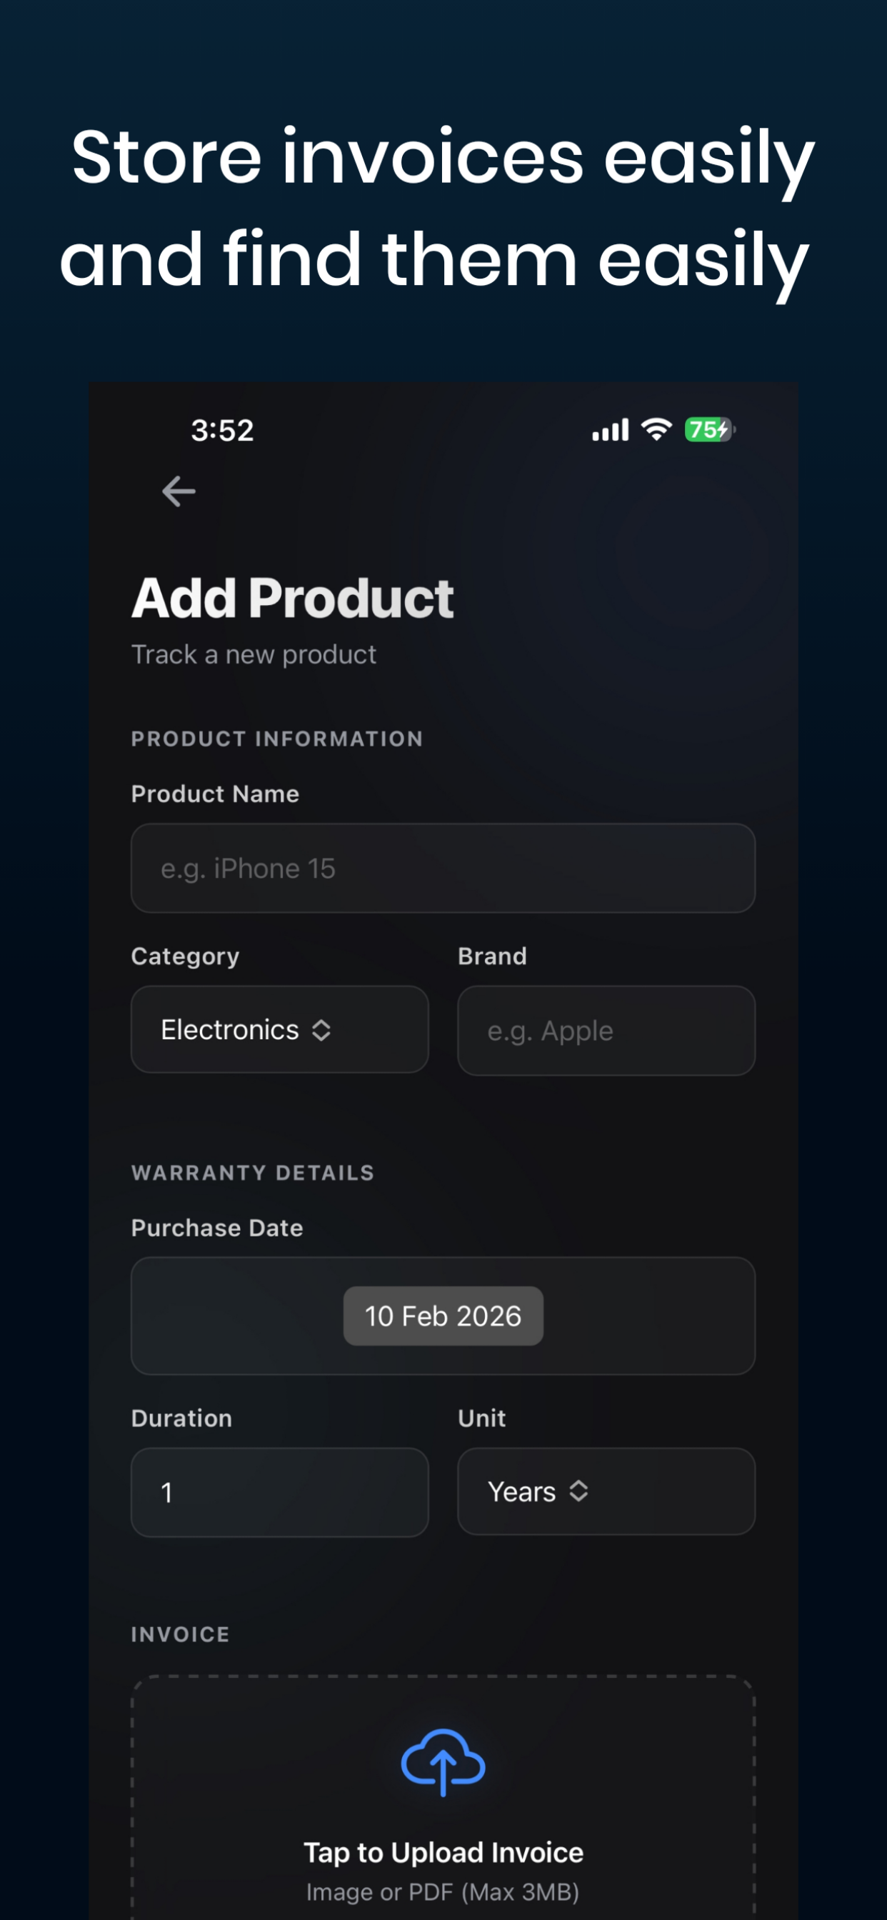The width and height of the screenshot is (887, 1920).
Task: Tap the back arrow to return
Action: click(x=178, y=491)
